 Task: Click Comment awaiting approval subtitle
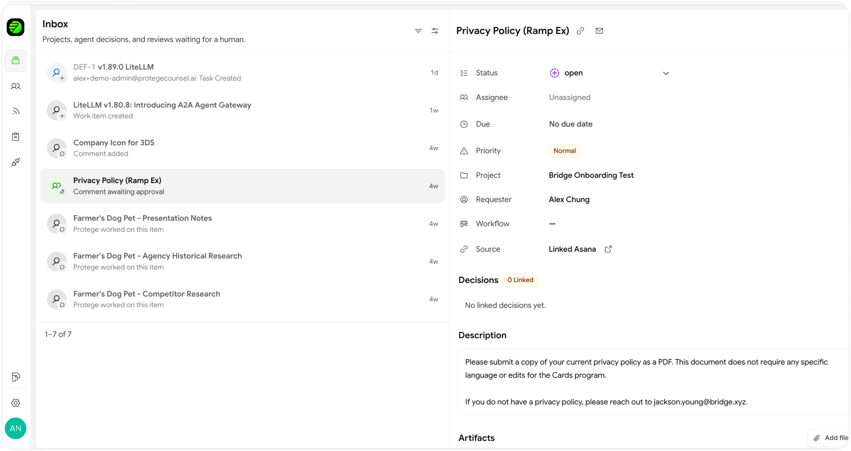(x=119, y=192)
